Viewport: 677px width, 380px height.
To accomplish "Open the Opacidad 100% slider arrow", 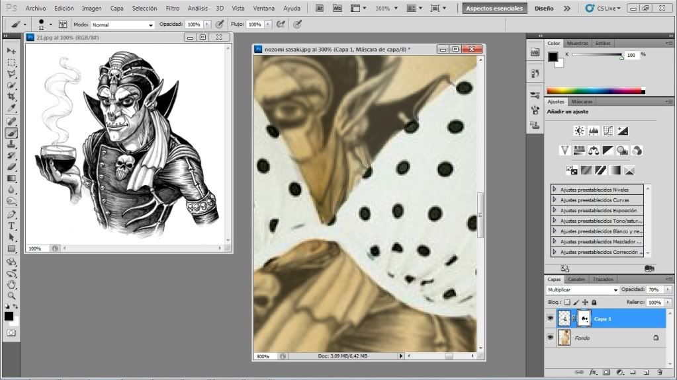I will pyautogui.click(x=207, y=24).
